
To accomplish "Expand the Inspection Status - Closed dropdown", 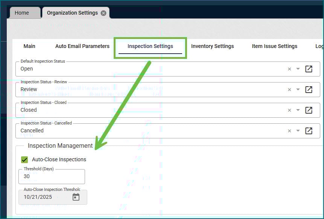I will (298, 110).
